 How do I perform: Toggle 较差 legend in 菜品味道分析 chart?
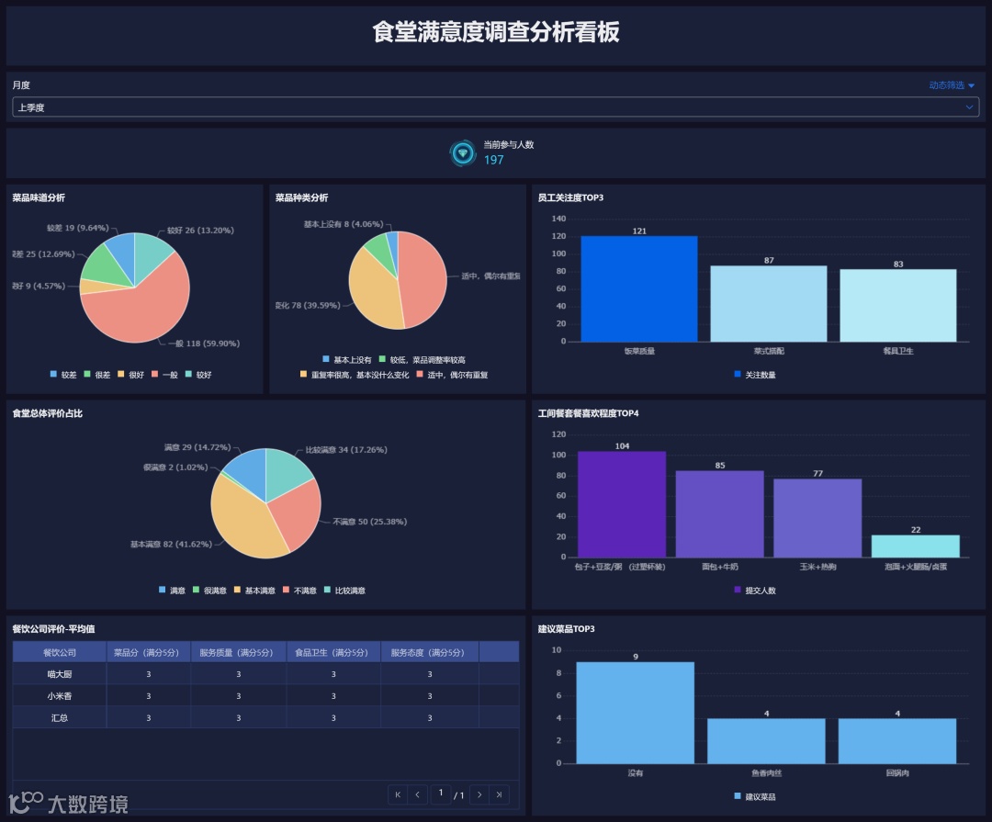[63, 375]
